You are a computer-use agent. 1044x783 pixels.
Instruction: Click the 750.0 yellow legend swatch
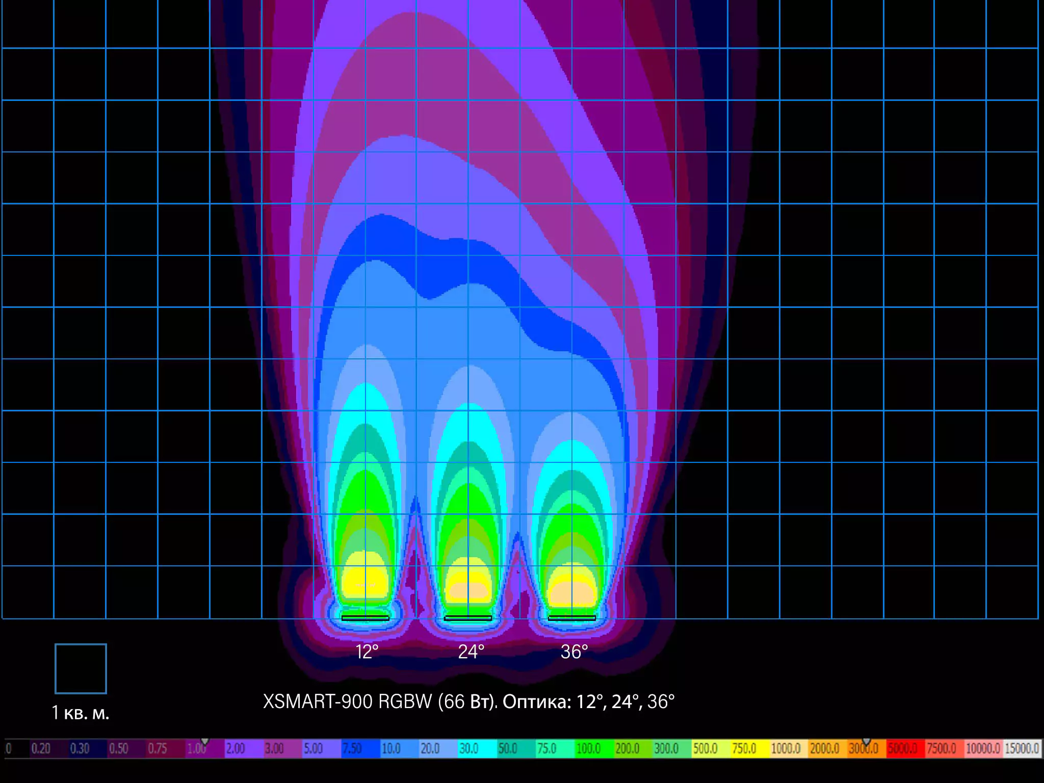click(x=750, y=748)
